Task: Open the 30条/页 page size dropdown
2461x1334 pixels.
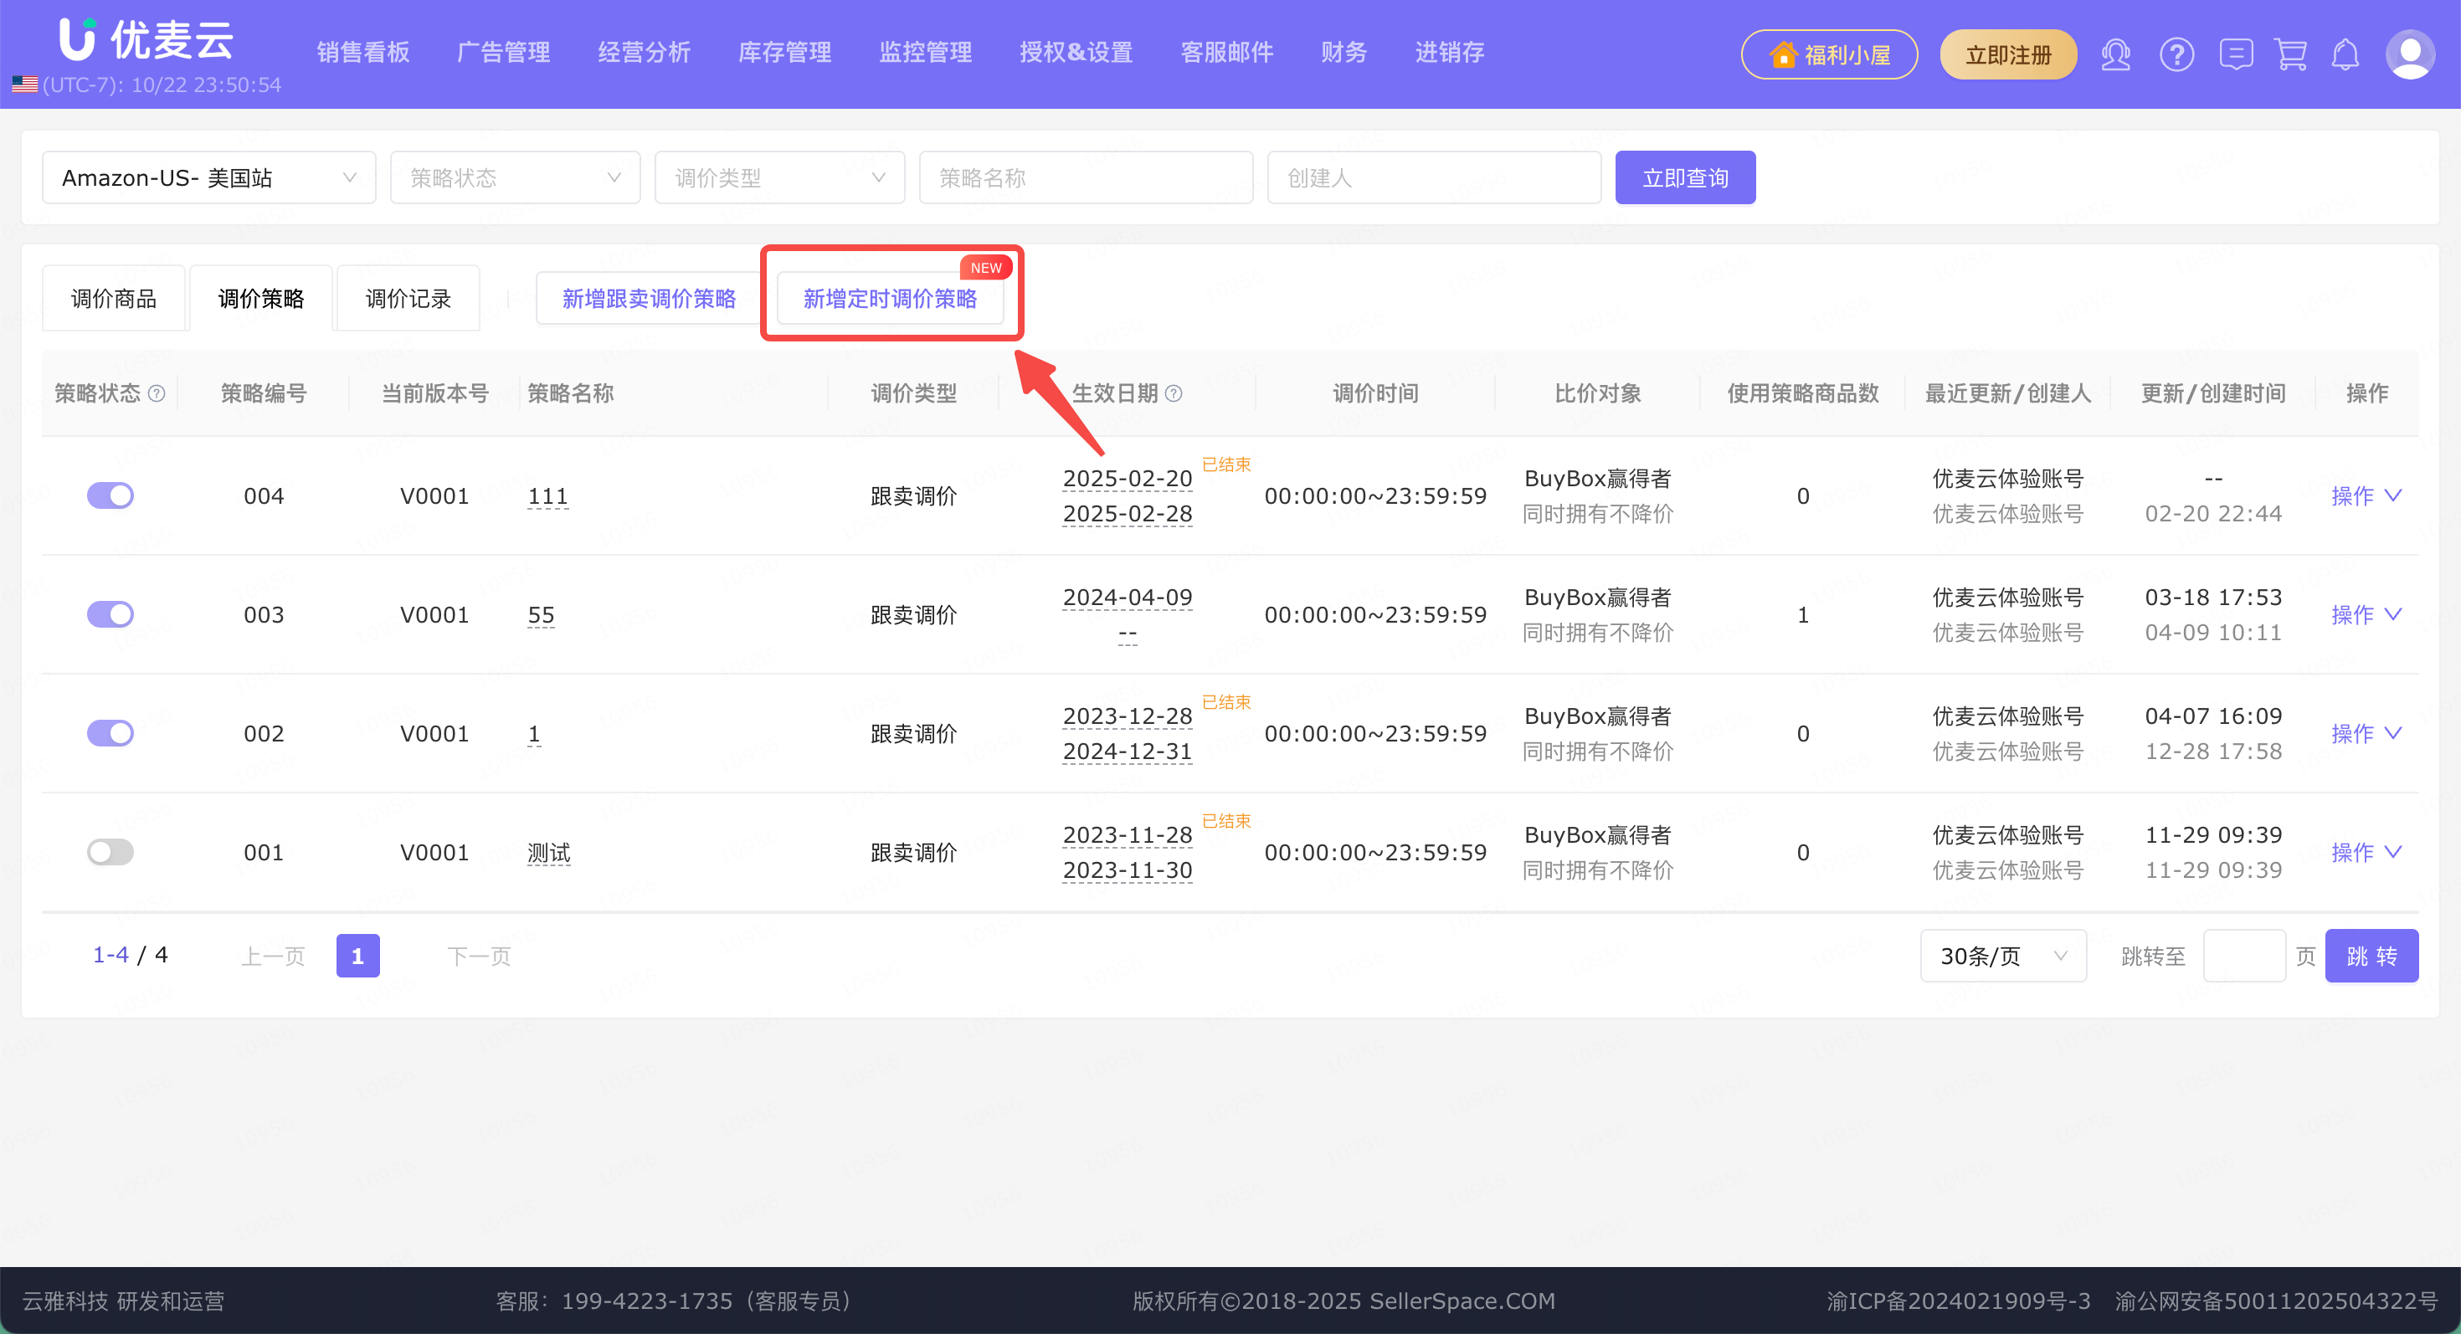Action: tap(2002, 956)
